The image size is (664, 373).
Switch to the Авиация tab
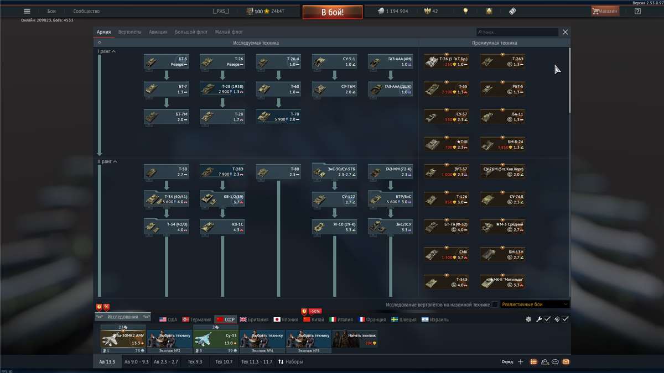pyautogui.click(x=158, y=32)
